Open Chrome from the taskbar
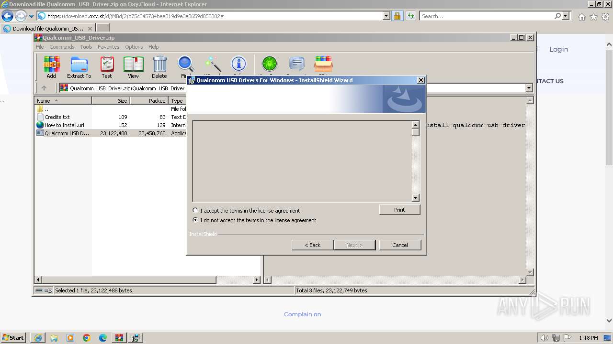Screen dimensions: 613x344 point(87,338)
